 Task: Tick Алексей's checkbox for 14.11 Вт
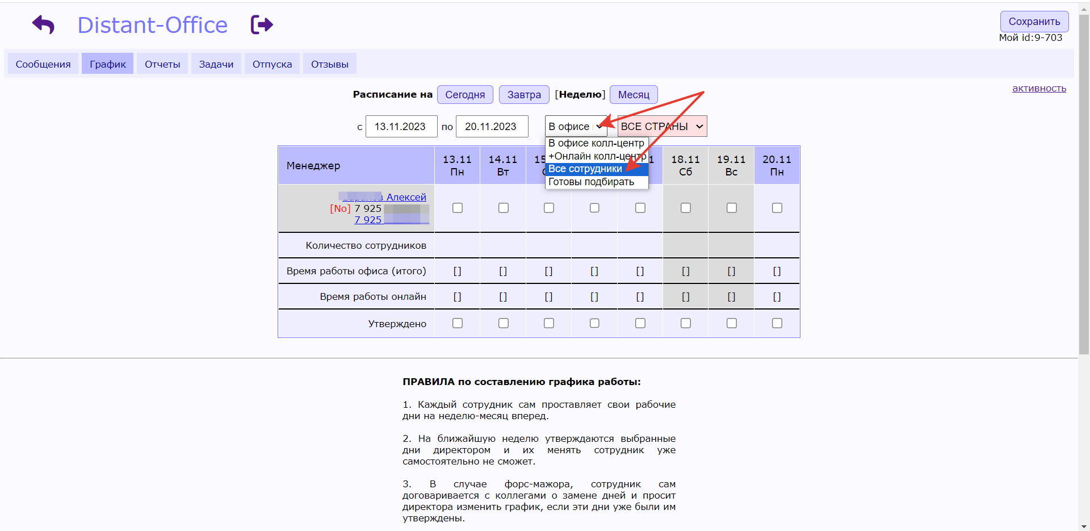point(503,208)
